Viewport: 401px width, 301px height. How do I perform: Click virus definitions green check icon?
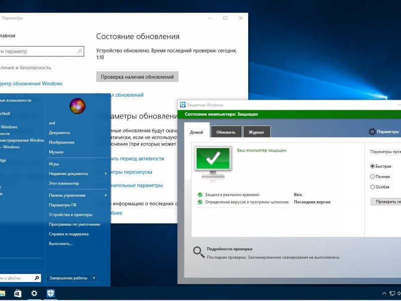(x=200, y=202)
